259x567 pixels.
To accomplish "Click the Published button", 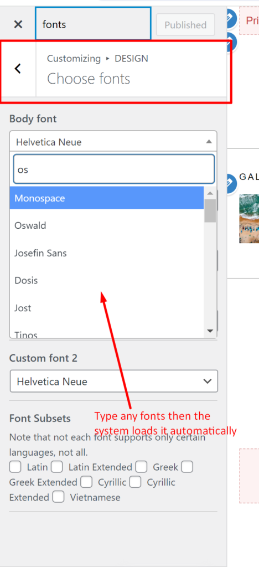I will [185, 25].
